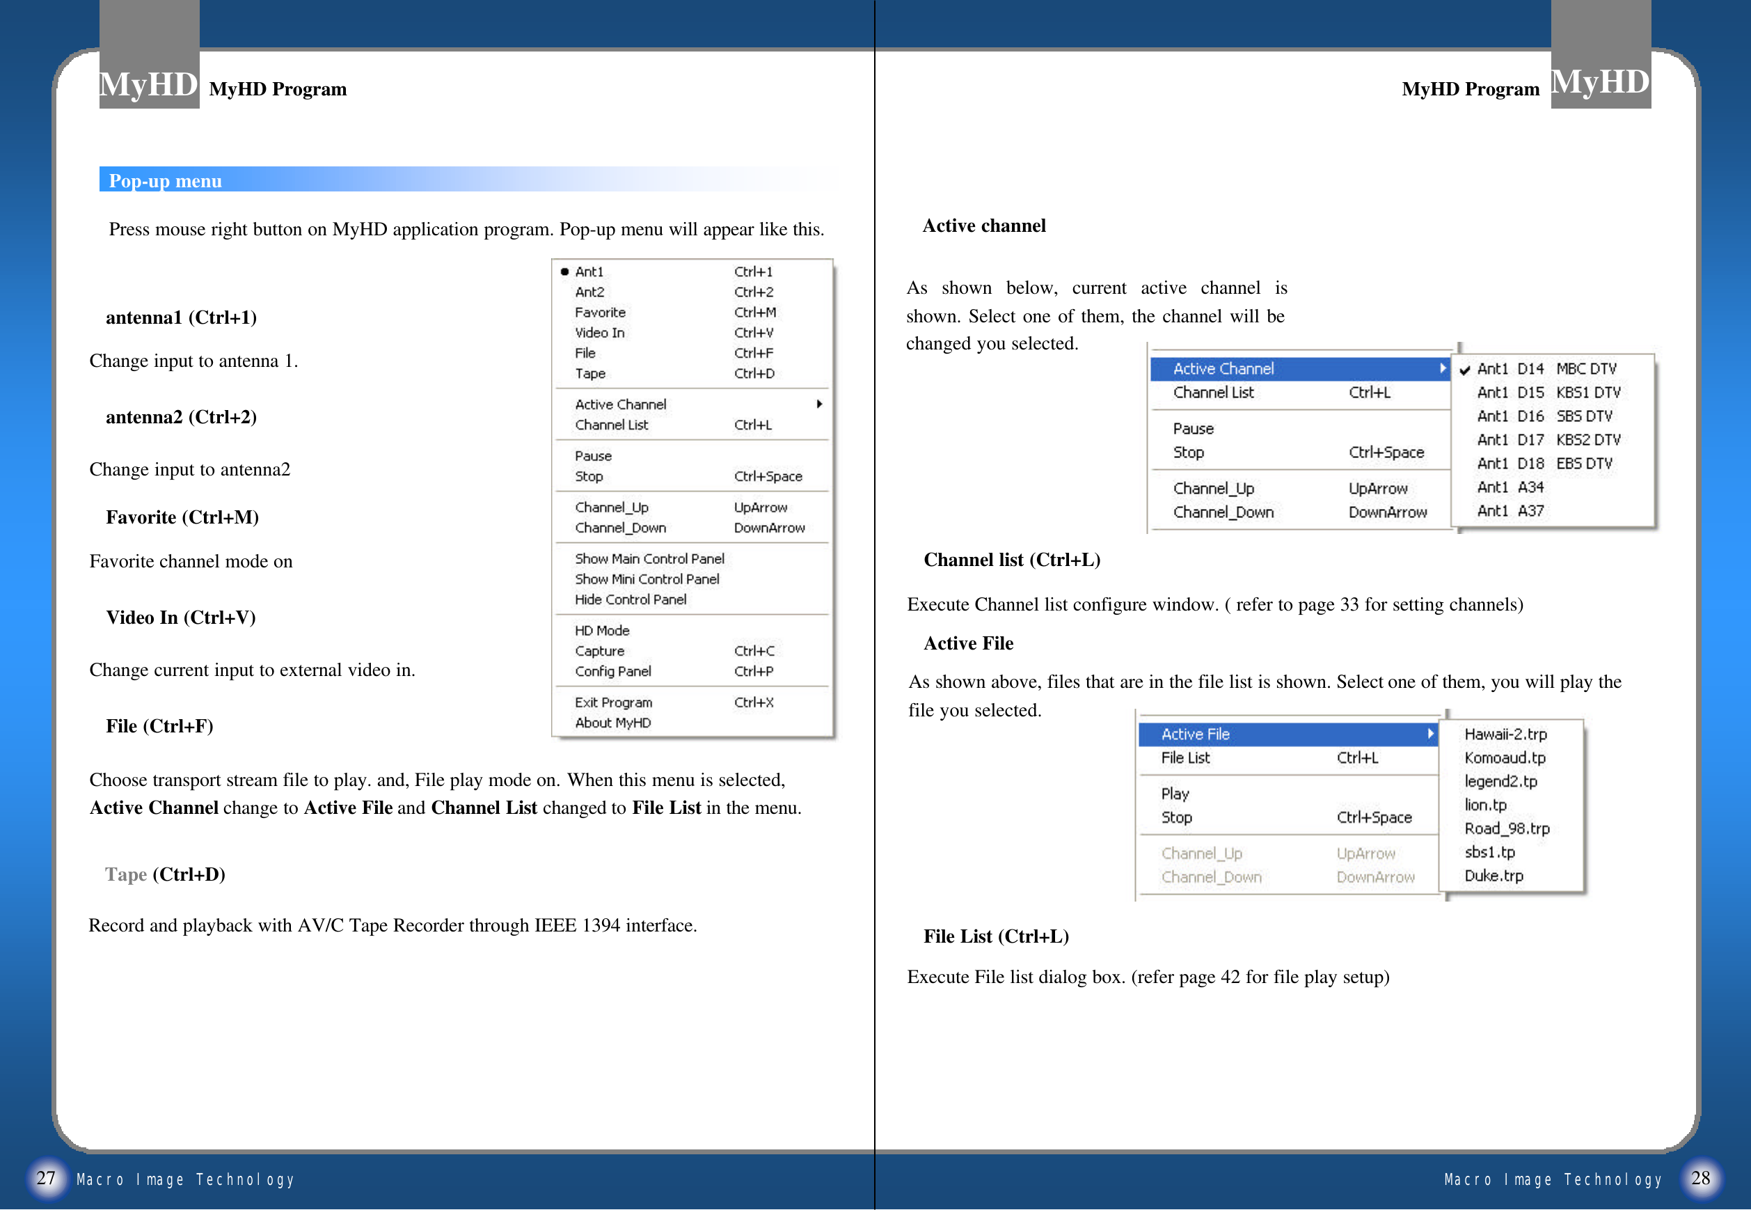
Task: Click Hide Control Panel entry
Action: (630, 599)
